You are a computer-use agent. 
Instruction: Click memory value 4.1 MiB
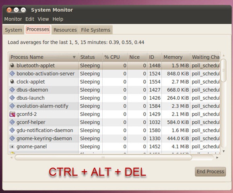click(x=180, y=146)
